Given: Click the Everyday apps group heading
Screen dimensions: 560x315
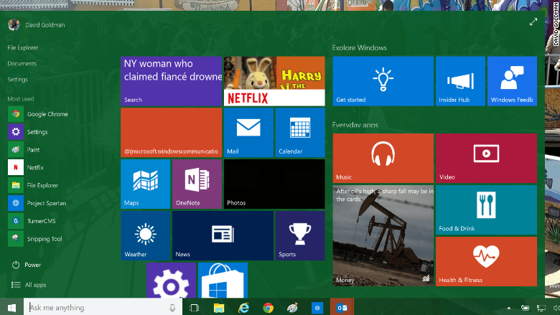Looking at the screenshot, I should tap(355, 125).
